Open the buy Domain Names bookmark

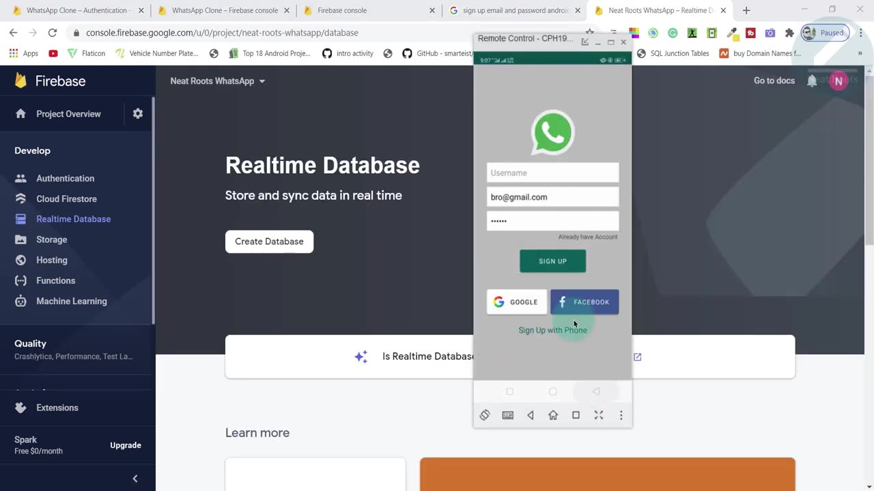coord(760,53)
